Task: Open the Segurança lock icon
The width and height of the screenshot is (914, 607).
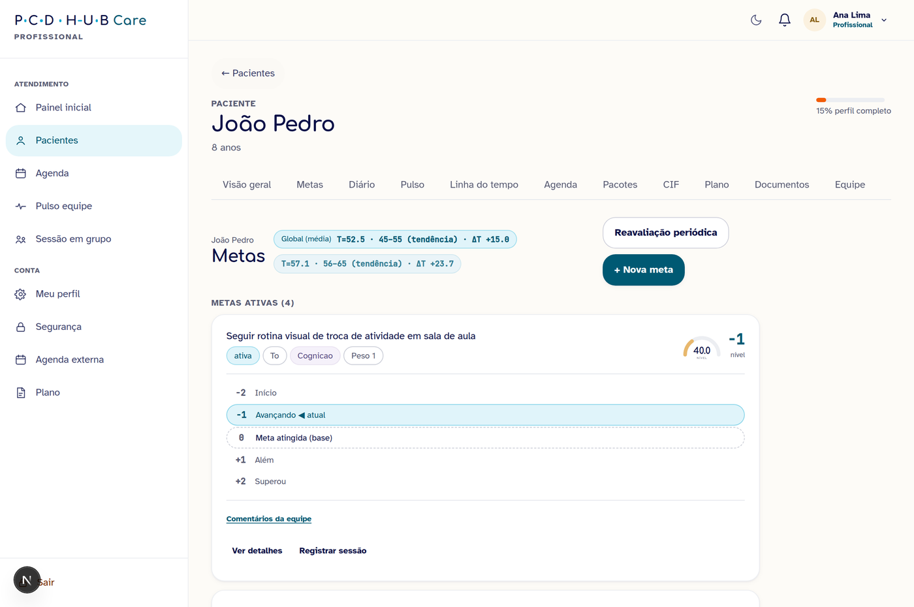Action: (21, 327)
